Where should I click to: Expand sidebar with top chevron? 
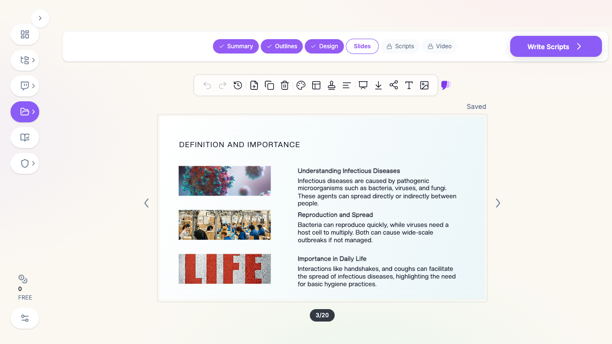40,18
